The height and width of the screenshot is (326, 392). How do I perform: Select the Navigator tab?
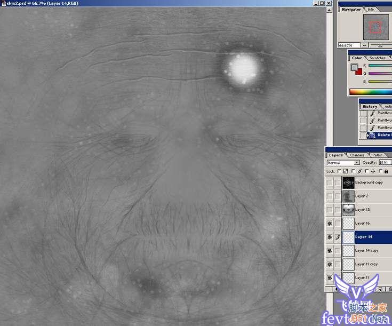click(x=351, y=9)
